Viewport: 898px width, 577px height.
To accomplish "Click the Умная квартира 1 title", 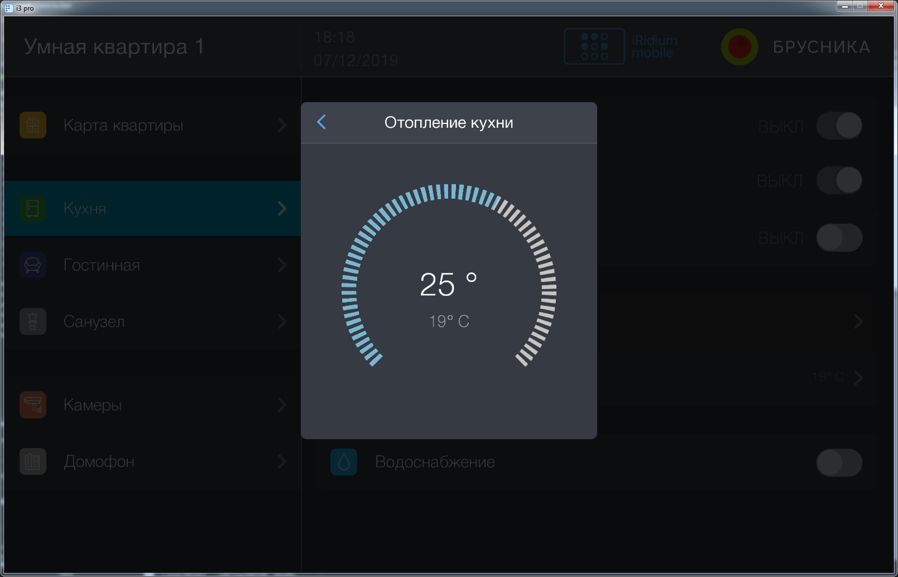I will click(x=114, y=47).
